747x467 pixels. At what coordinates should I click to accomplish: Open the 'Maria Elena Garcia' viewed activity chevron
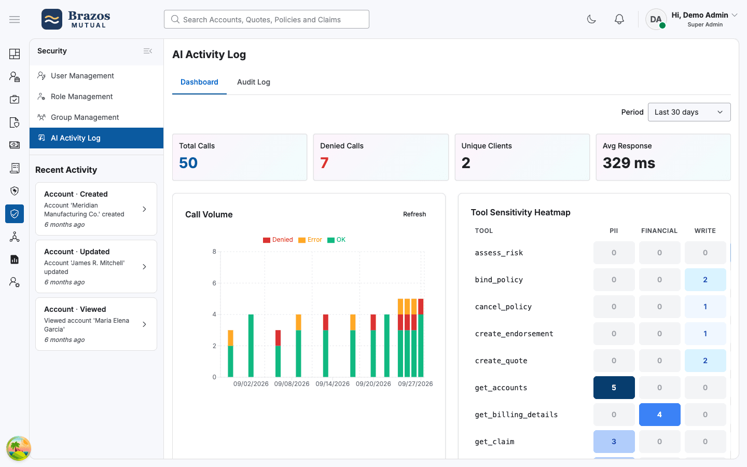pyautogui.click(x=145, y=324)
